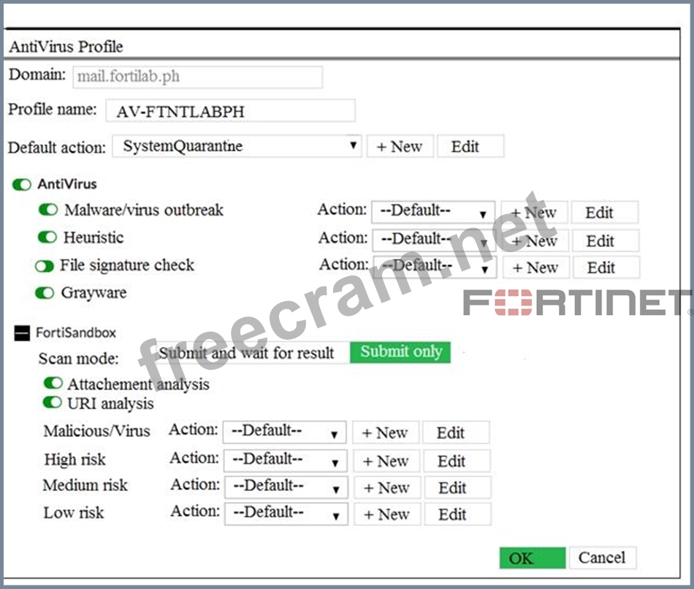
Task: Edit the Medium risk action
Action: [x=458, y=487]
